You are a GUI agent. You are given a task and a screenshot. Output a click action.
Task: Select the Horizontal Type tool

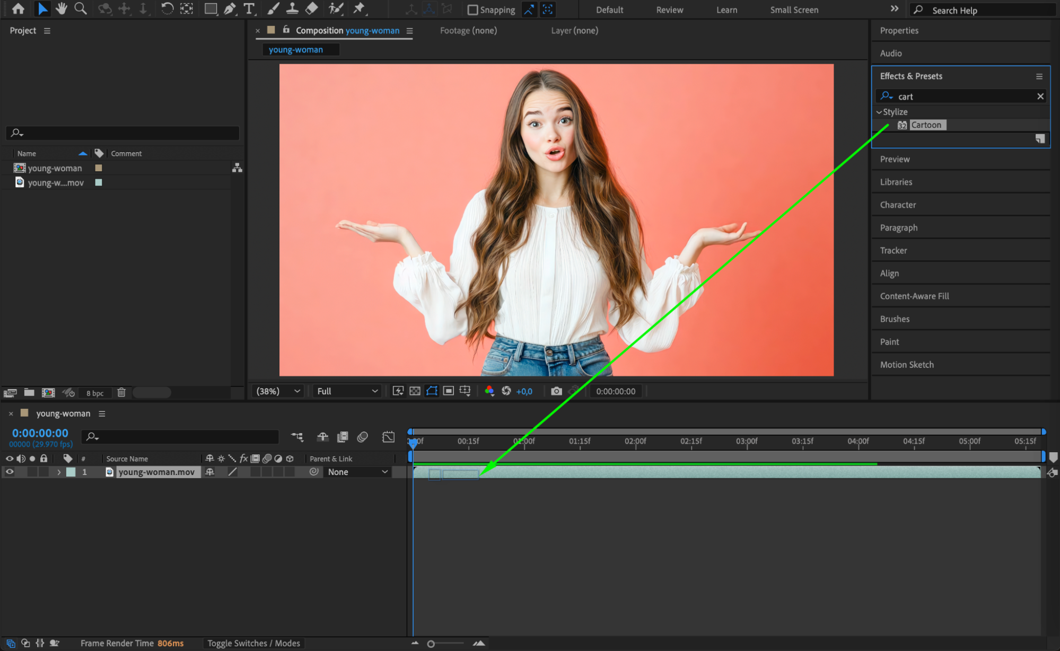tap(249, 8)
